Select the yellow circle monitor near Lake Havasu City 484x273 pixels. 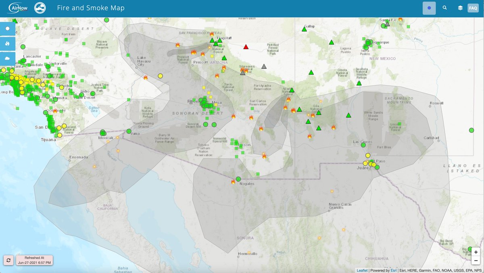(x=160, y=76)
